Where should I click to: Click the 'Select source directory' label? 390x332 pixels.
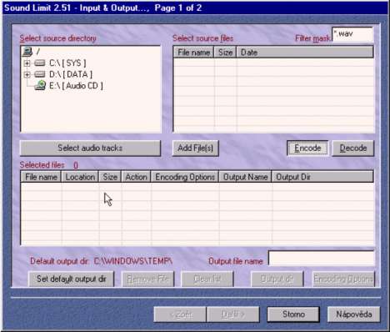[58, 38]
